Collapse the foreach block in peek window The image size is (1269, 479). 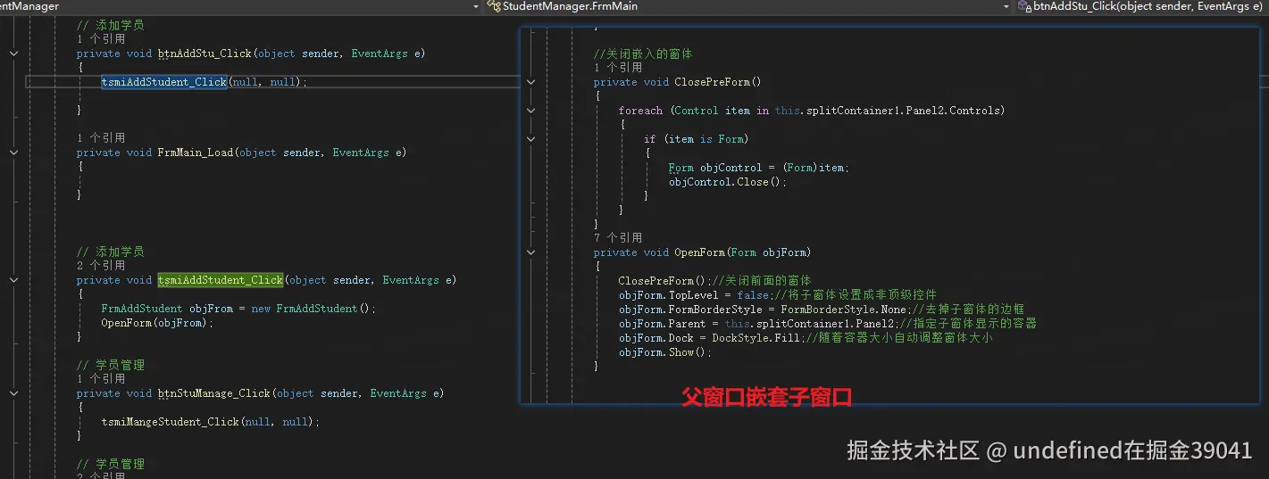tap(530, 111)
